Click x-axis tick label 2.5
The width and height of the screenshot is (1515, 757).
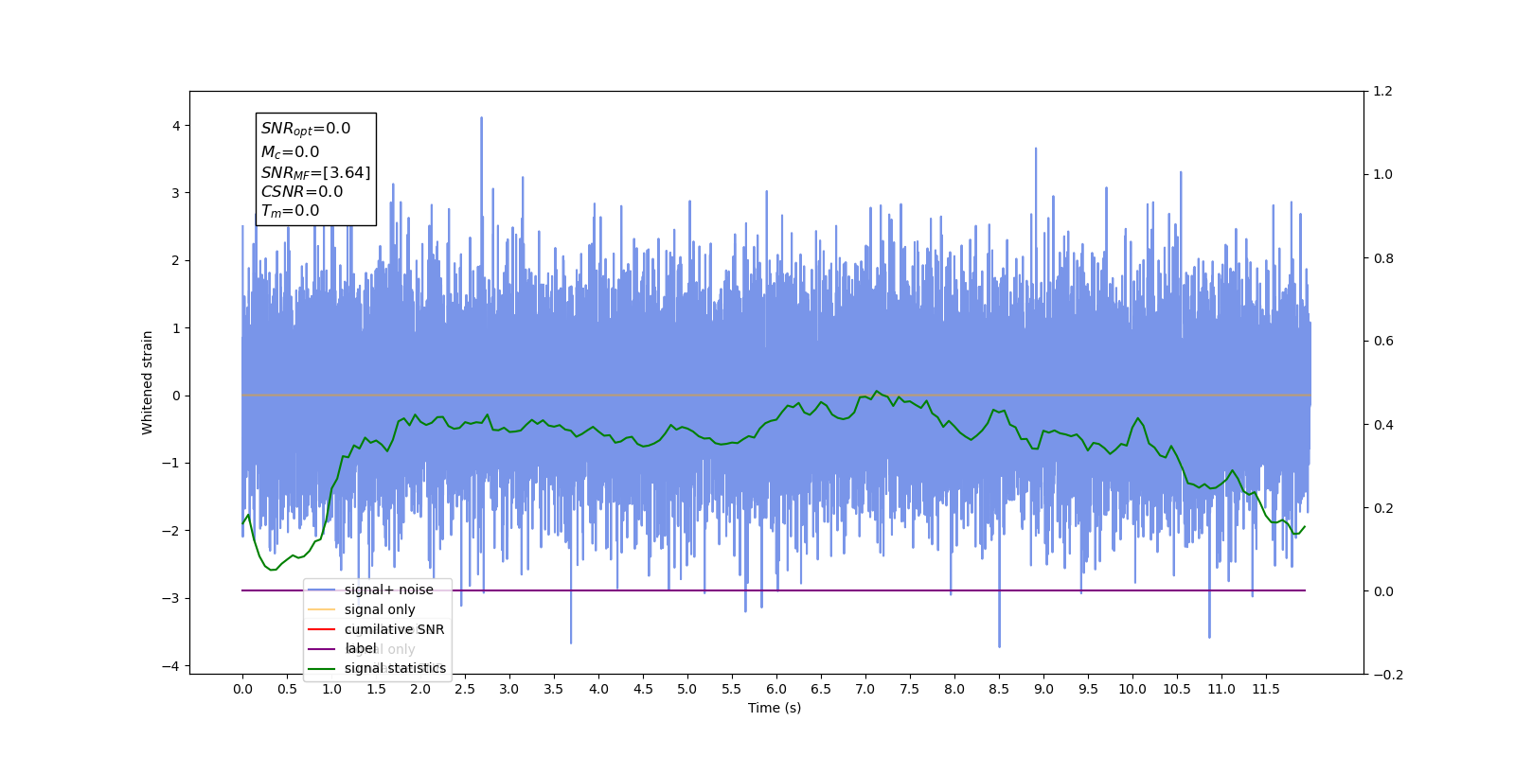[465, 689]
